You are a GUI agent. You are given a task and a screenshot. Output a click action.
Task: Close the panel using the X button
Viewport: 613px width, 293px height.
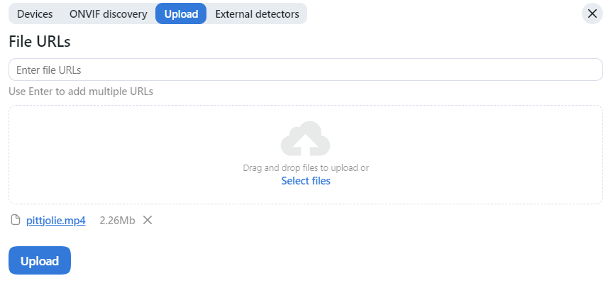(592, 13)
